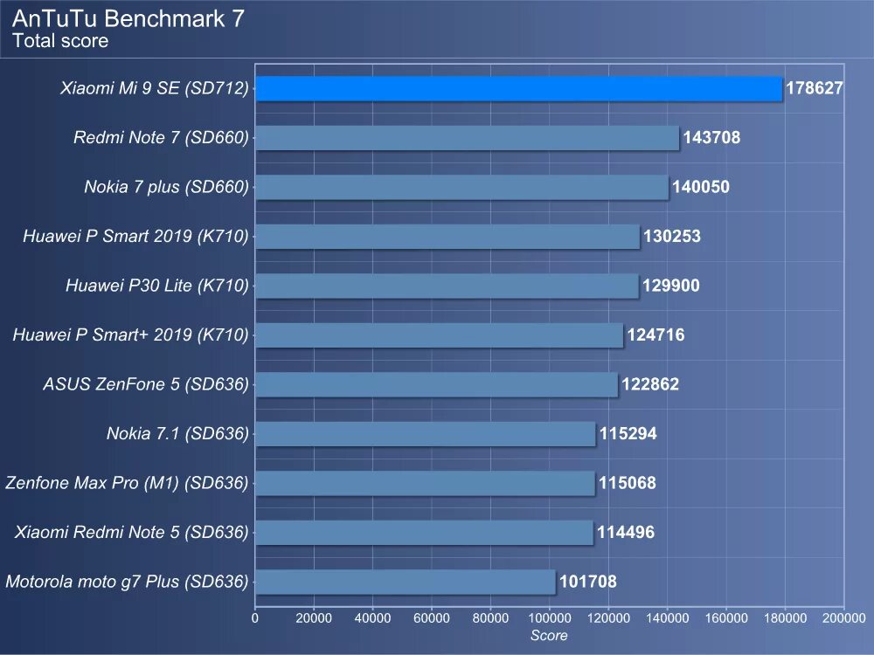The height and width of the screenshot is (655, 874).
Task: Click the Huawei P Smart 2019 bar
Action: 447,237
